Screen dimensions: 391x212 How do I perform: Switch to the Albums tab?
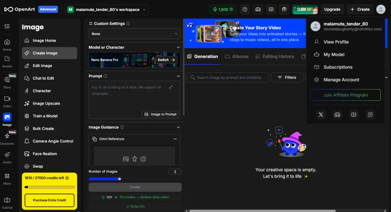[x=237, y=56]
